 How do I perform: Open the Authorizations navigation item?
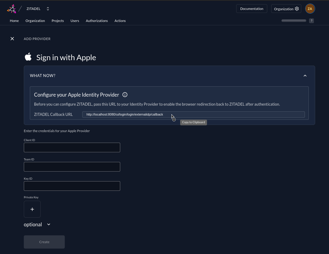coord(97,20)
